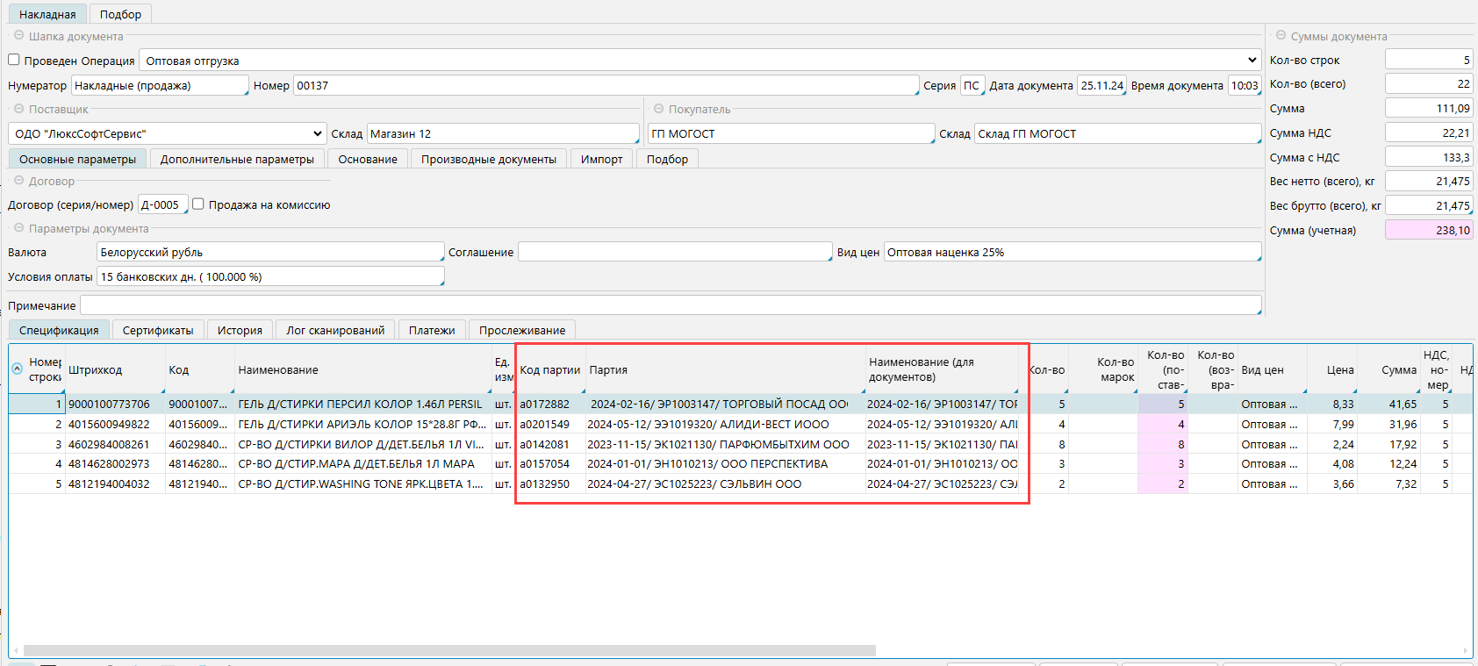Collapse Суммы документа panel icon
1478x666 pixels.
tap(1281, 36)
